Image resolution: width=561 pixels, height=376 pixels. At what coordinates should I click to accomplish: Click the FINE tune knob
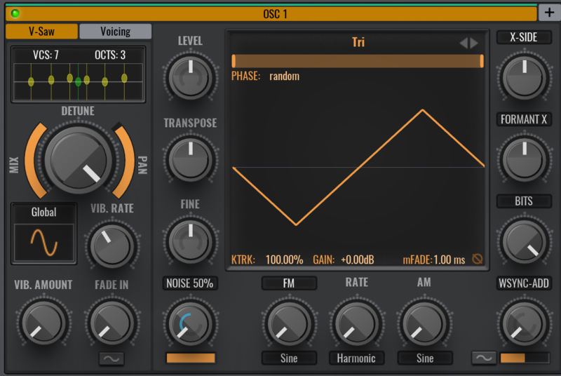pos(190,242)
